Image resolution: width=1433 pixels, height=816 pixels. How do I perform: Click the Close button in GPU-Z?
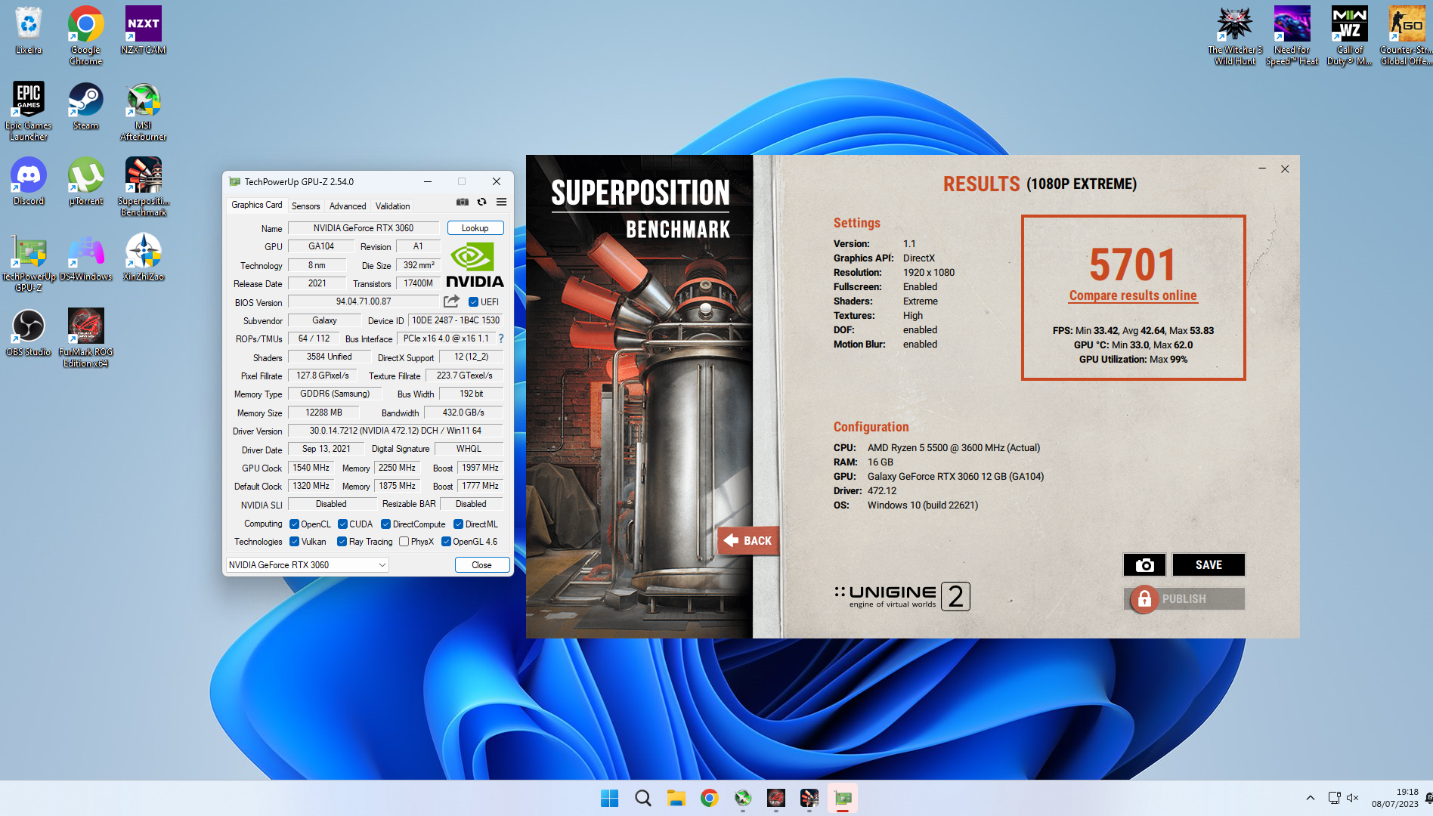481,565
